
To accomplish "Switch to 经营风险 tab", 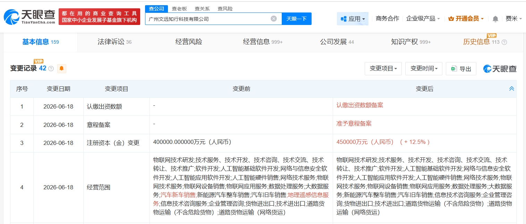I will (189, 42).
